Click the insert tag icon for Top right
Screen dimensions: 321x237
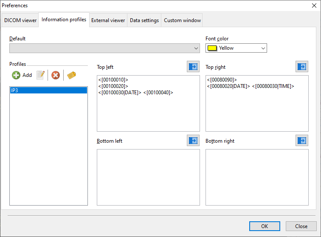click(x=302, y=67)
